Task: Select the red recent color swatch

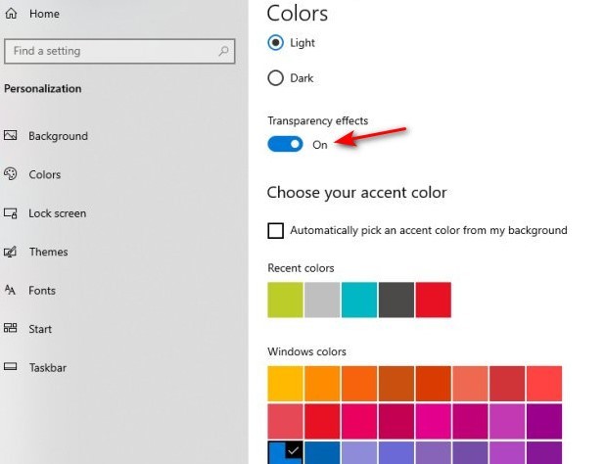Action: click(x=433, y=300)
